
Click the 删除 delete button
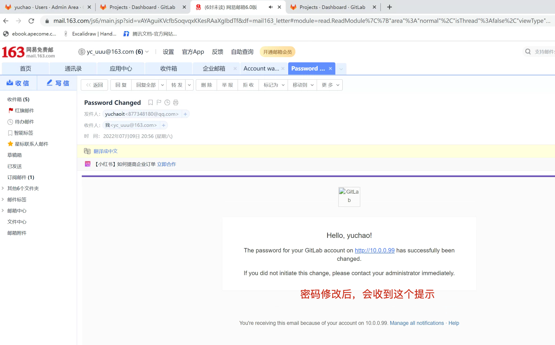click(x=206, y=85)
